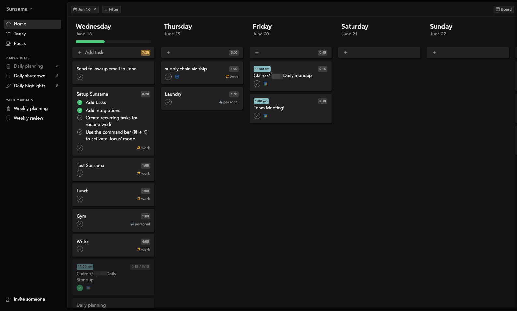The image size is (517, 311).
Task: Edit 1:00 time estimate on Test Sunsama
Action: point(145,166)
